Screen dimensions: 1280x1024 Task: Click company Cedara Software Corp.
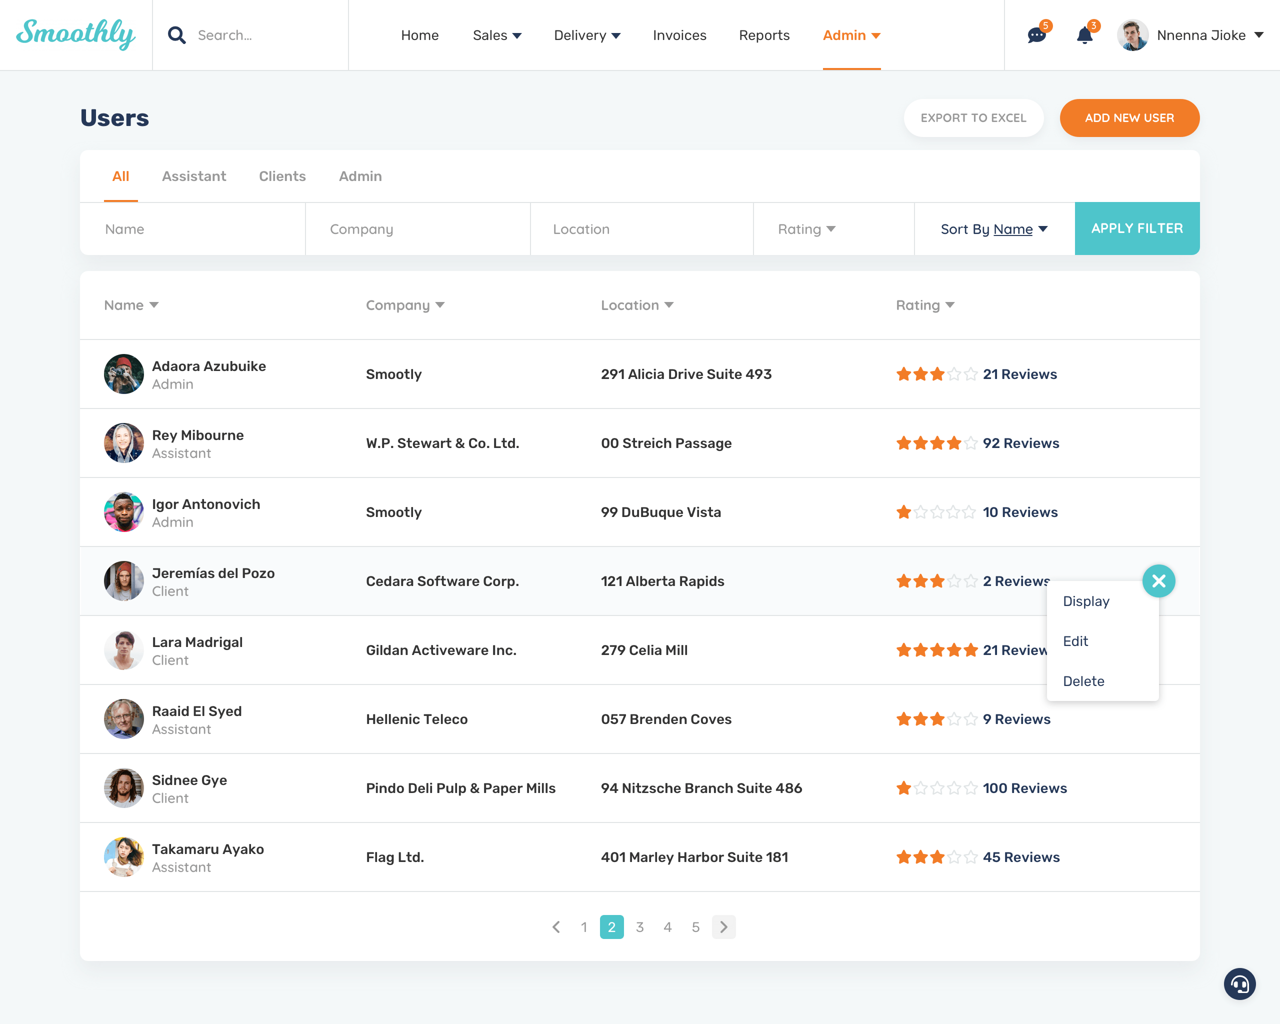pyautogui.click(x=442, y=581)
